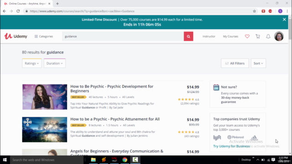Click the Desktop toolbar label in the taskbar
Screen dimensions: 292x164
pos(246,160)
